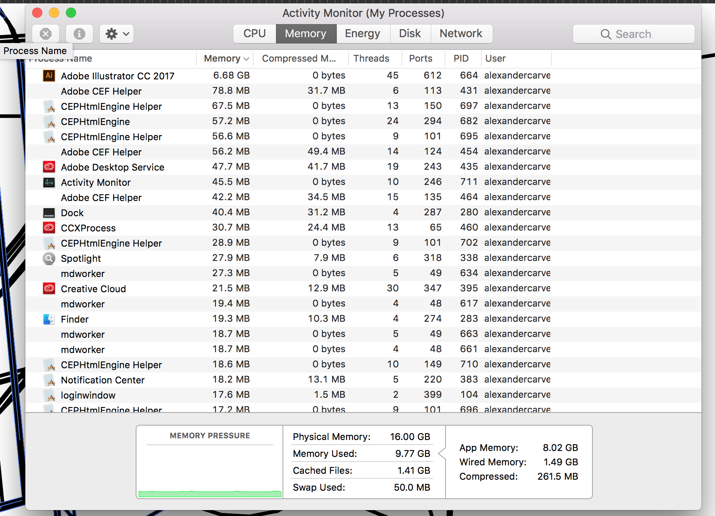Click the Search field
The width and height of the screenshot is (715, 516).
pos(633,34)
